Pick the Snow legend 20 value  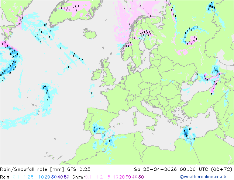pos(122,177)
